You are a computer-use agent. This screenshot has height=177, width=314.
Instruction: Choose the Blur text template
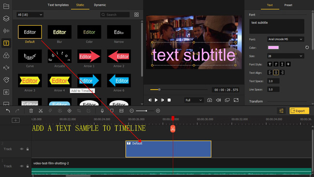[59, 32]
